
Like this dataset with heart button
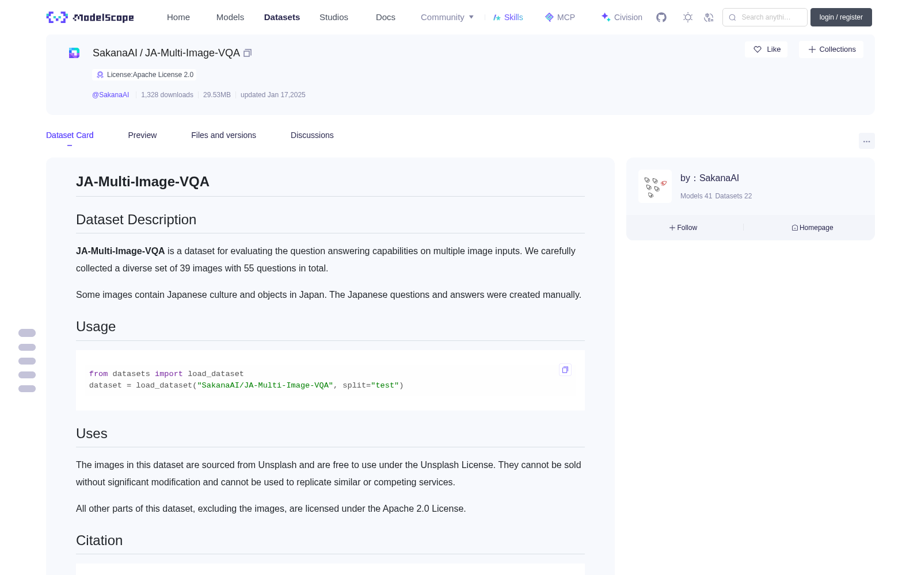click(766, 49)
